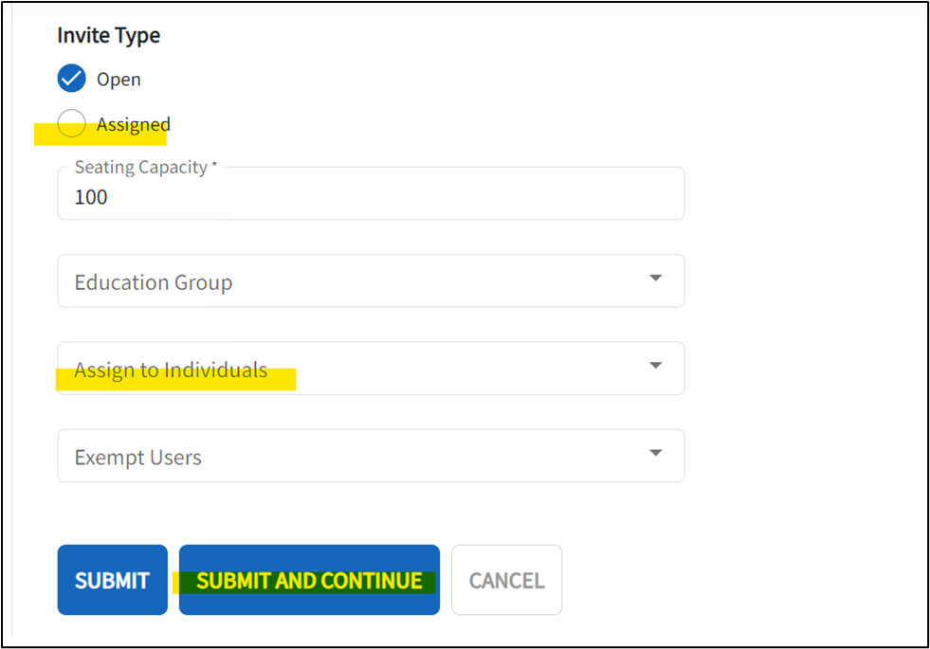Click the 'Seating Capacity *' floating label
930x649 pixels.
[x=146, y=168]
